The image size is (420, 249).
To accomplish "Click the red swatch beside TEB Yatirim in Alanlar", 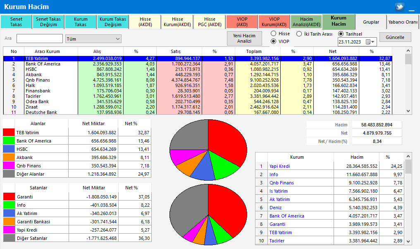I will tap(9, 132).
